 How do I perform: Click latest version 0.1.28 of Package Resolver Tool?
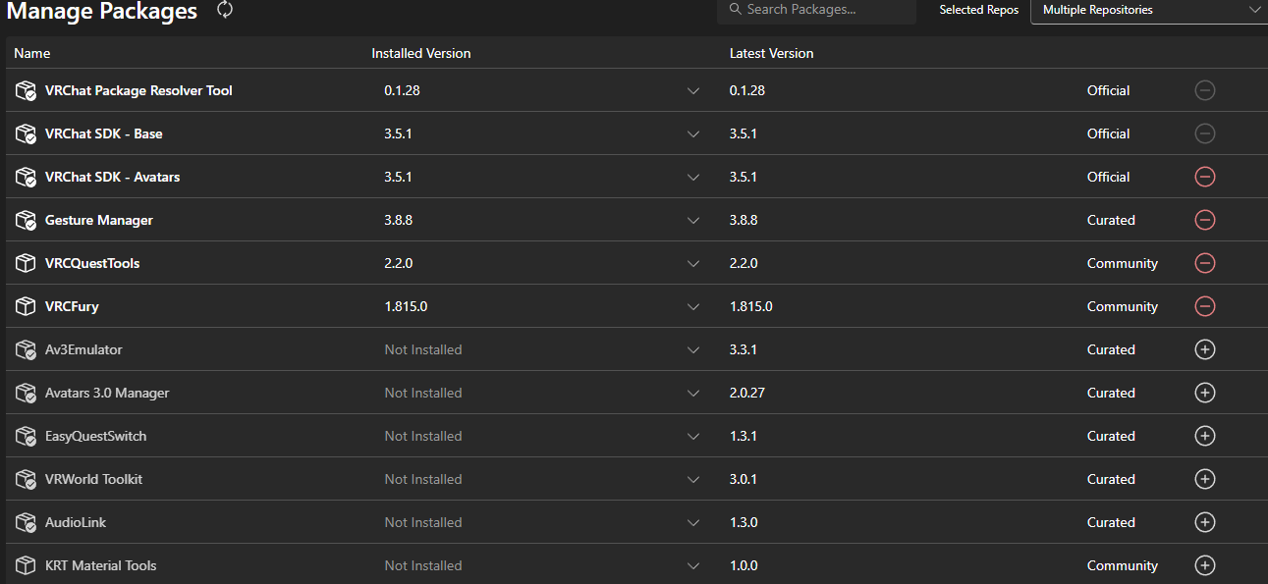tap(747, 90)
